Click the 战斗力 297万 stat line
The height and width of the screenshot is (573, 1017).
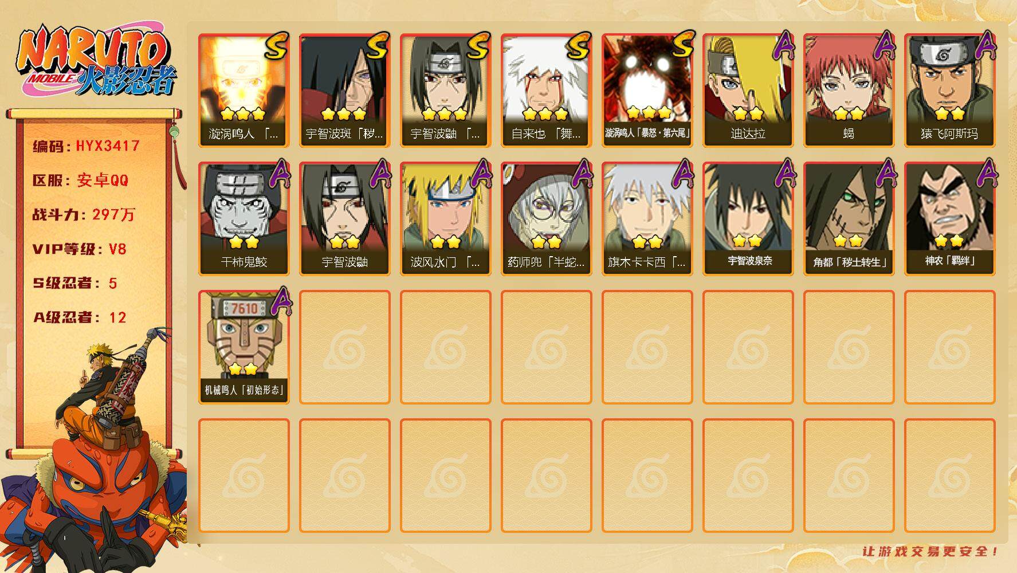point(84,215)
